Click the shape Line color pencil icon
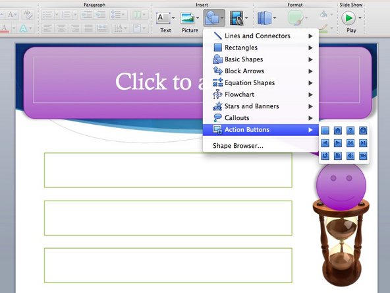Image resolution: width=390 pixels, height=293 pixels. point(323,28)
